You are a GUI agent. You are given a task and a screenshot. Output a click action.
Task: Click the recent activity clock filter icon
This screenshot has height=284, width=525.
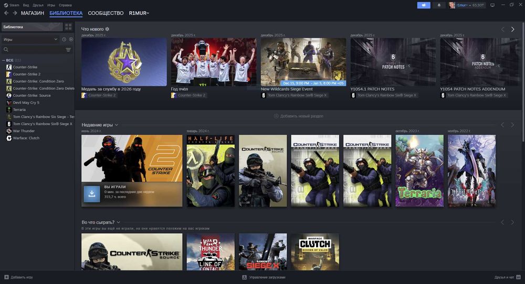tap(64, 39)
